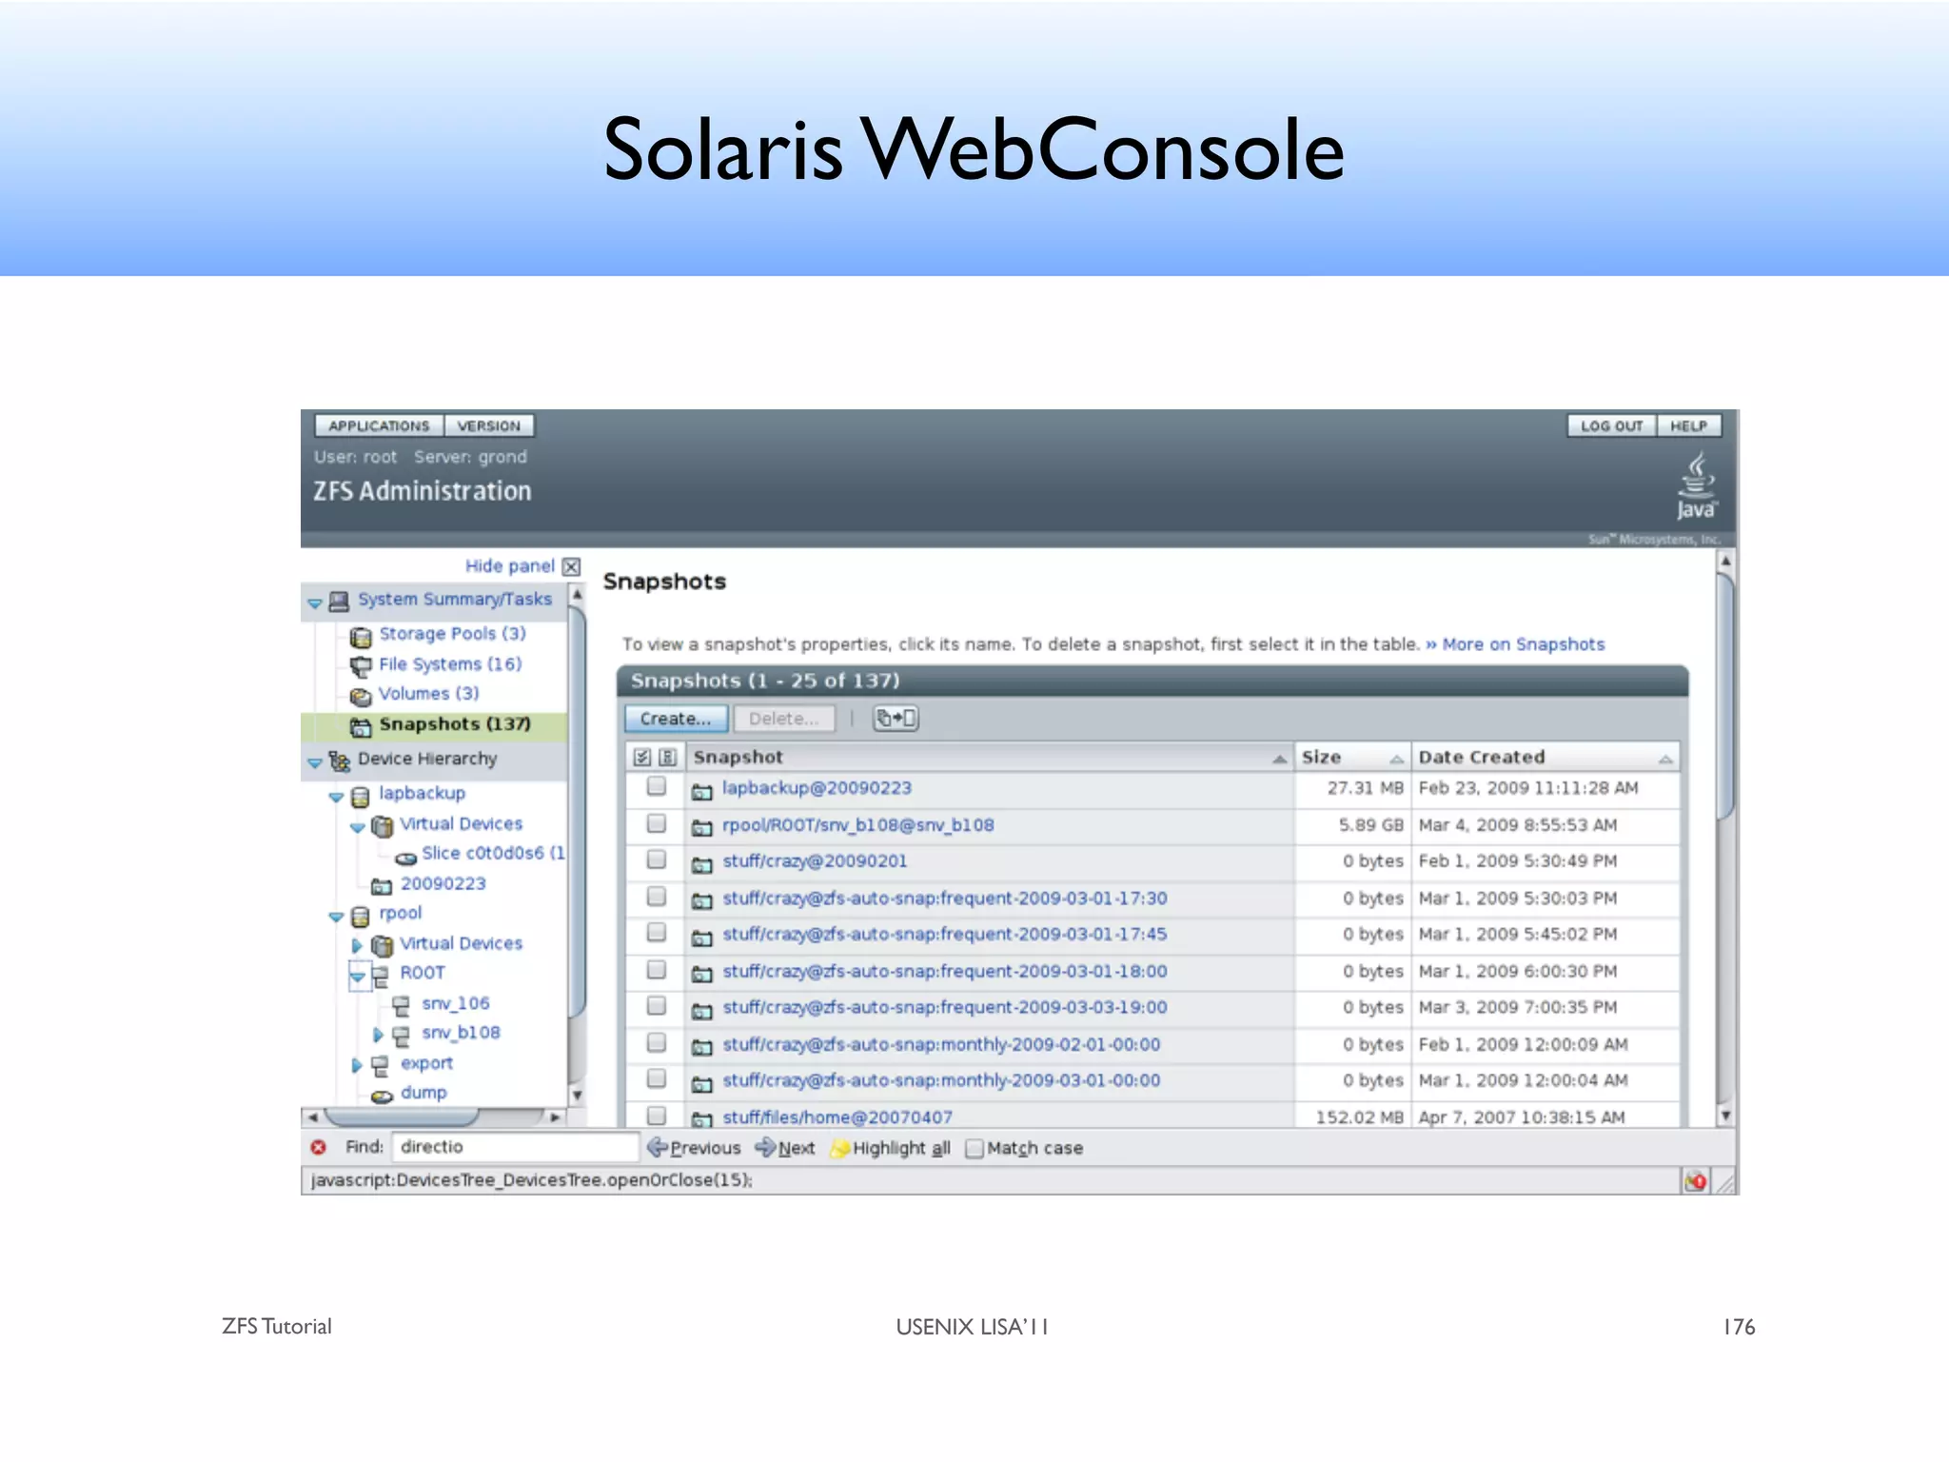Collapse the System Summary/Tasks section

pos(315,603)
